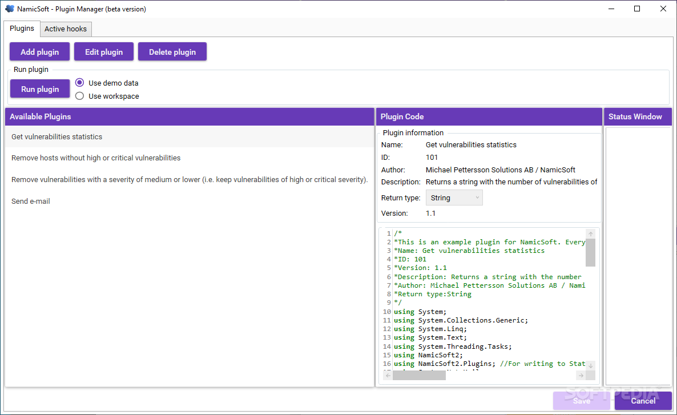Maximize the Plugin Manager window
677x415 pixels.
tap(637, 9)
